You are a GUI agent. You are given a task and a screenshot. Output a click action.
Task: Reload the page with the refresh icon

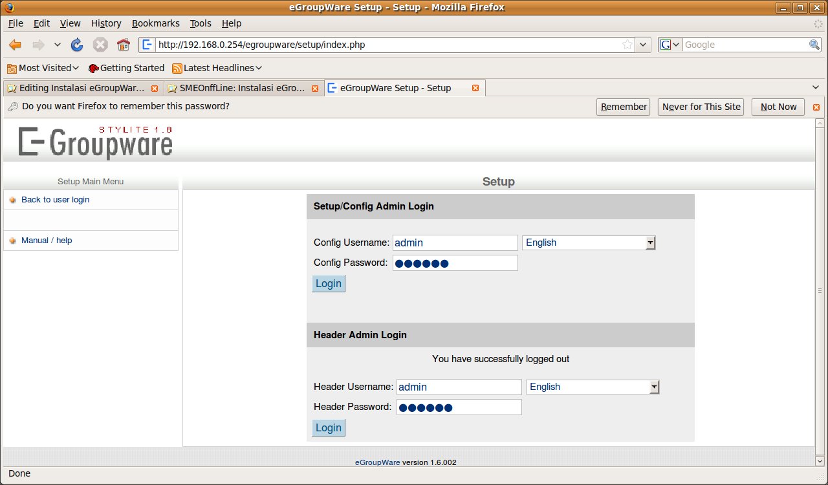(x=77, y=45)
